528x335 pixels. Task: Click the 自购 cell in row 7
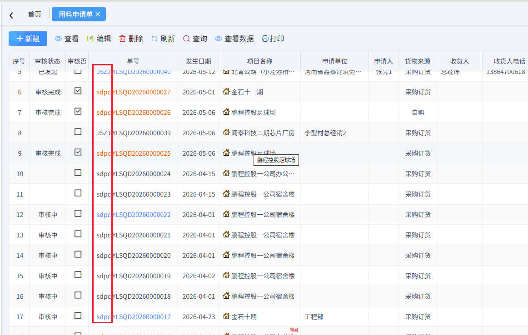tap(418, 113)
